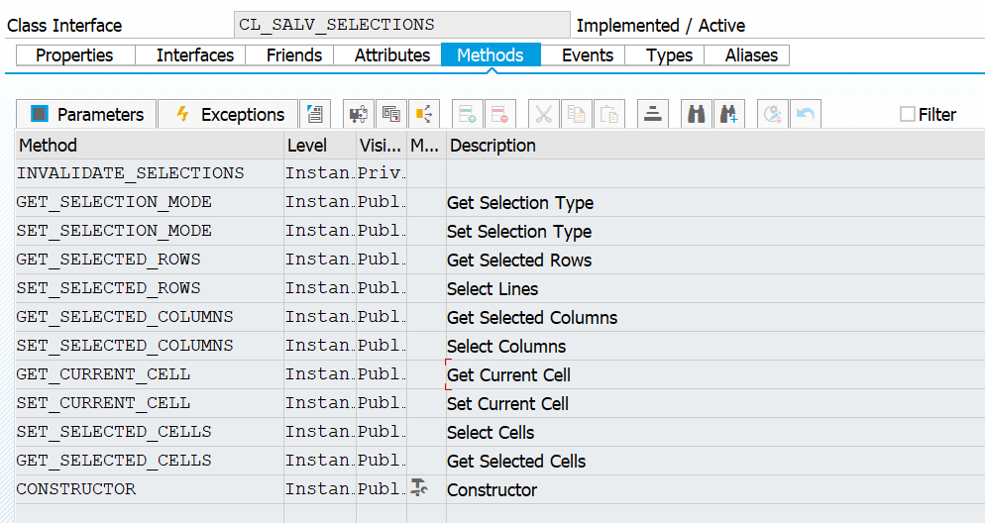Image resolution: width=985 pixels, height=523 pixels.
Task: Click the scissors cut icon
Action: coord(543,114)
